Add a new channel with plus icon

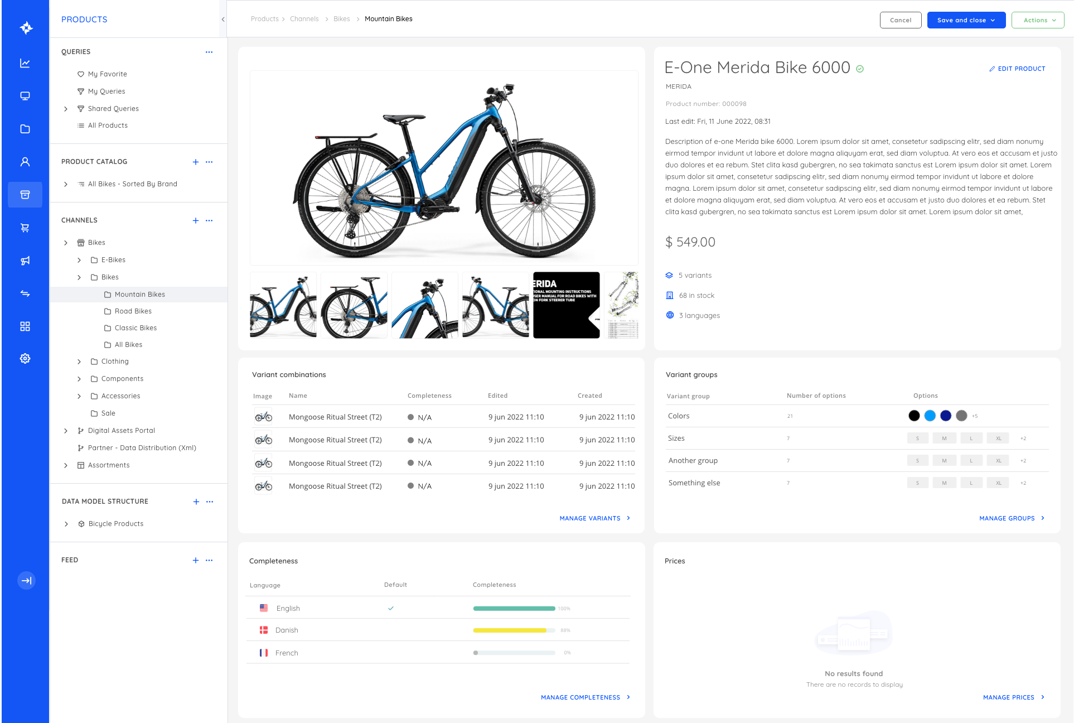196,220
